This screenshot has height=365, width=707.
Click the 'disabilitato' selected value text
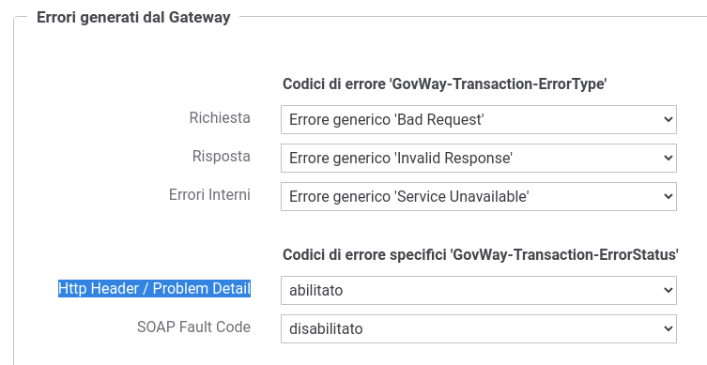[x=326, y=329]
